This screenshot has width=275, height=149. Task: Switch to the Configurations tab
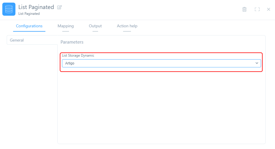29,26
